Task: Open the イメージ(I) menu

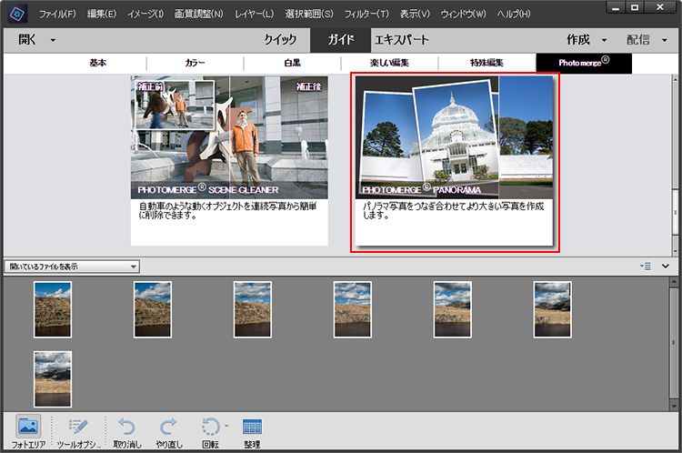Action: click(x=145, y=14)
